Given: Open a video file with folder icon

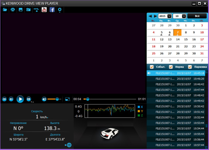Looking at the screenshot, I should [5, 10].
